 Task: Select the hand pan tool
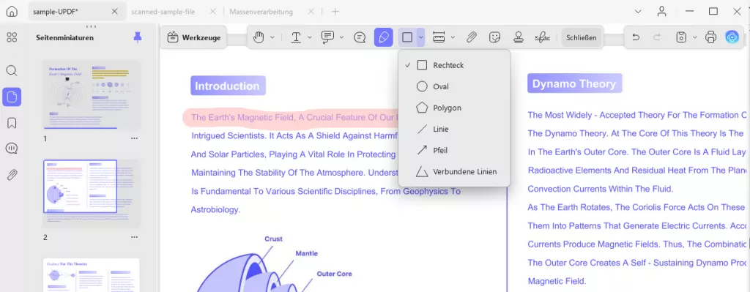tap(259, 37)
